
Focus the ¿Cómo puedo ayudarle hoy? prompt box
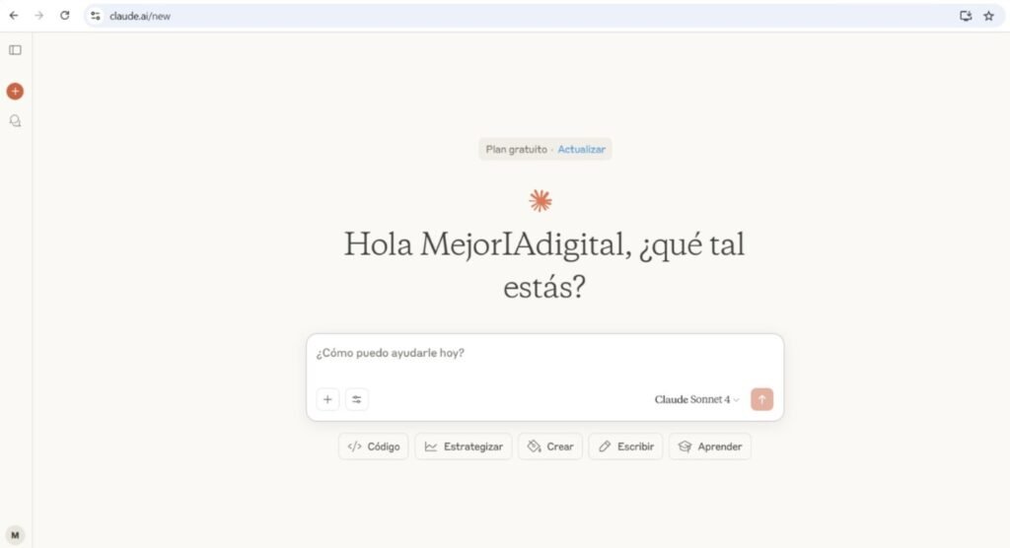tap(544, 354)
